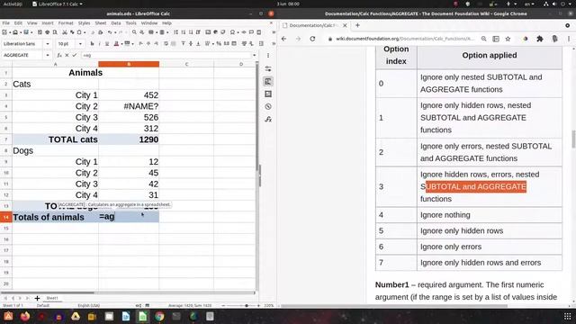Screen dimensions: 576x324
Task: Expand formula bar dropdown arrow
Action: click(254, 55)
